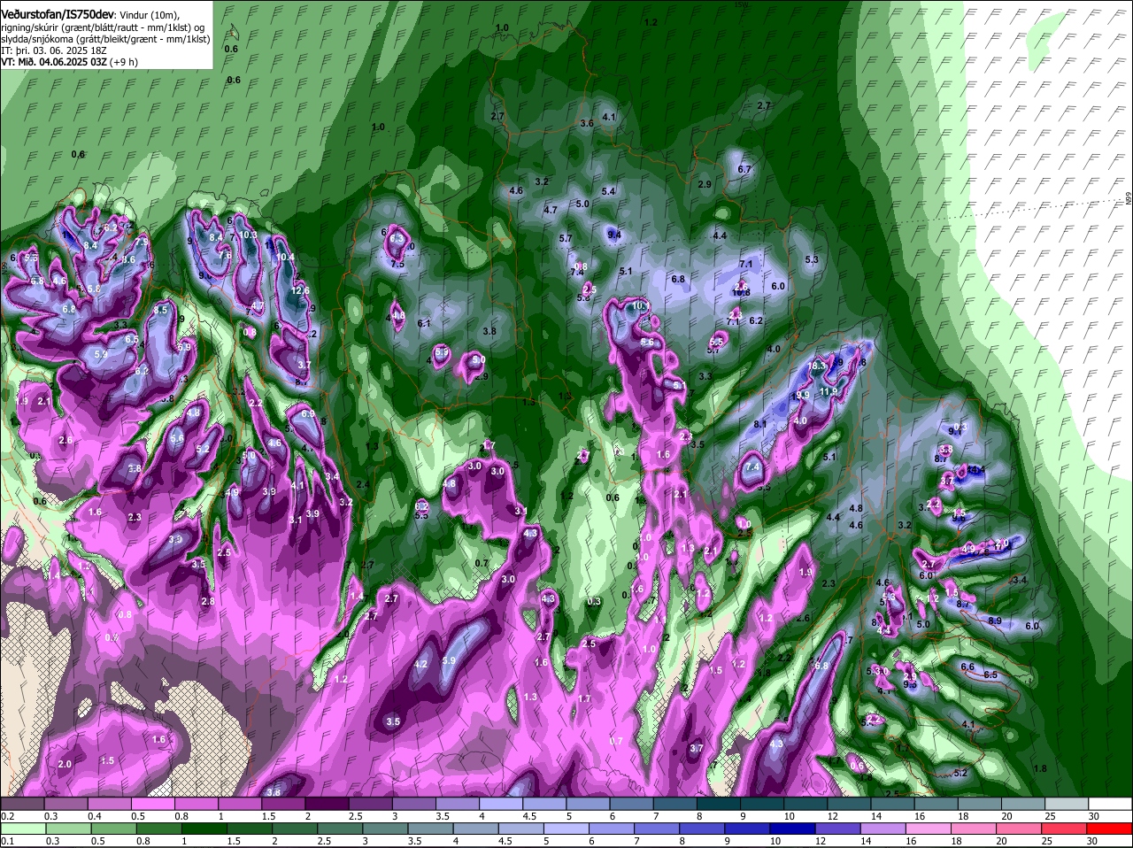Click the dark purple swatch between 2 and 2.5 in upper legend row
Screen dimensions: 1133x848
point(327,804)
